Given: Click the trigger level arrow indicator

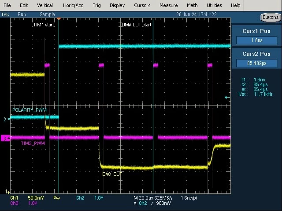Looking at the screenshot, I should click(227, 98).
